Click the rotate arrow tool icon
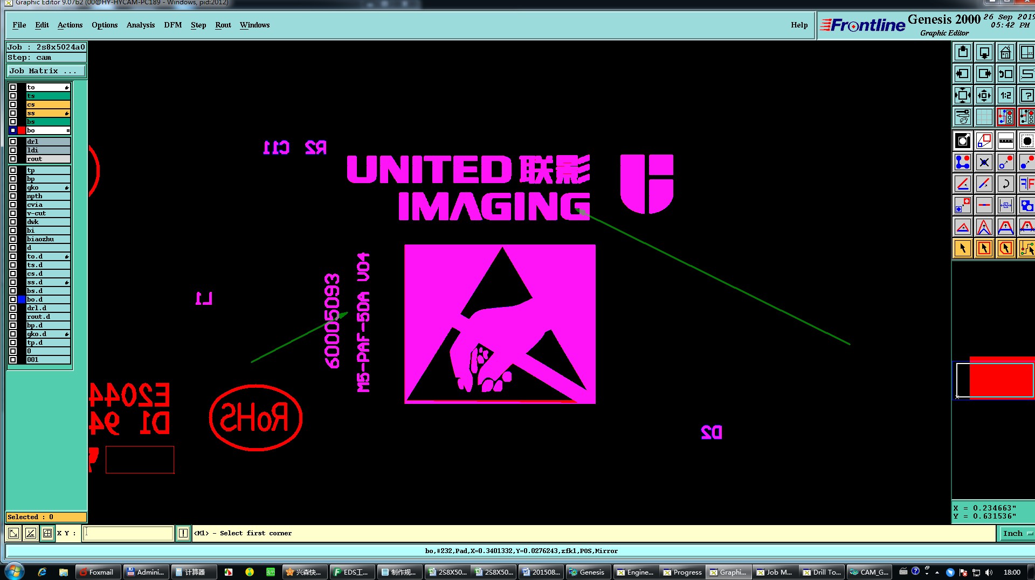This screenshot has height=580, width=1035. coord(1005,184)
